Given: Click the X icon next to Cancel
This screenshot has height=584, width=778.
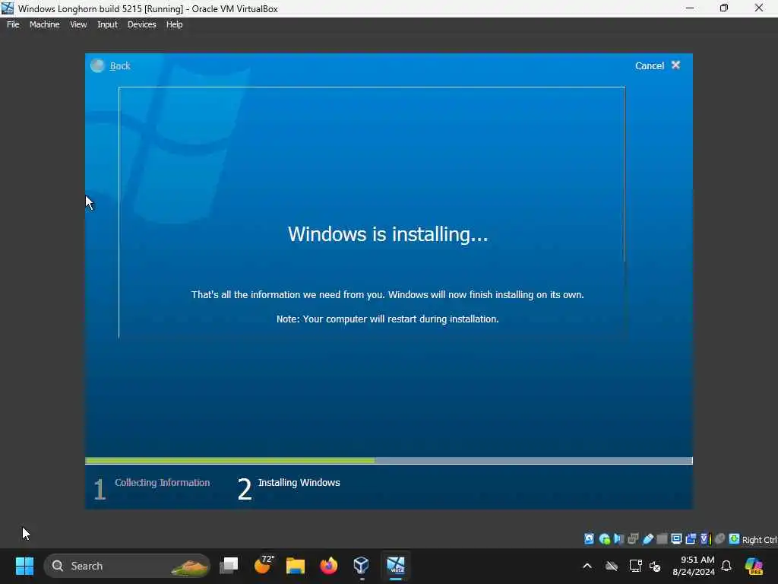Looking at the screenshot, I should [x=675, y=65].
